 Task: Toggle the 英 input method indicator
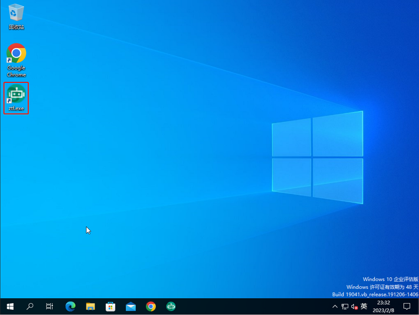[x=364, y=307]
